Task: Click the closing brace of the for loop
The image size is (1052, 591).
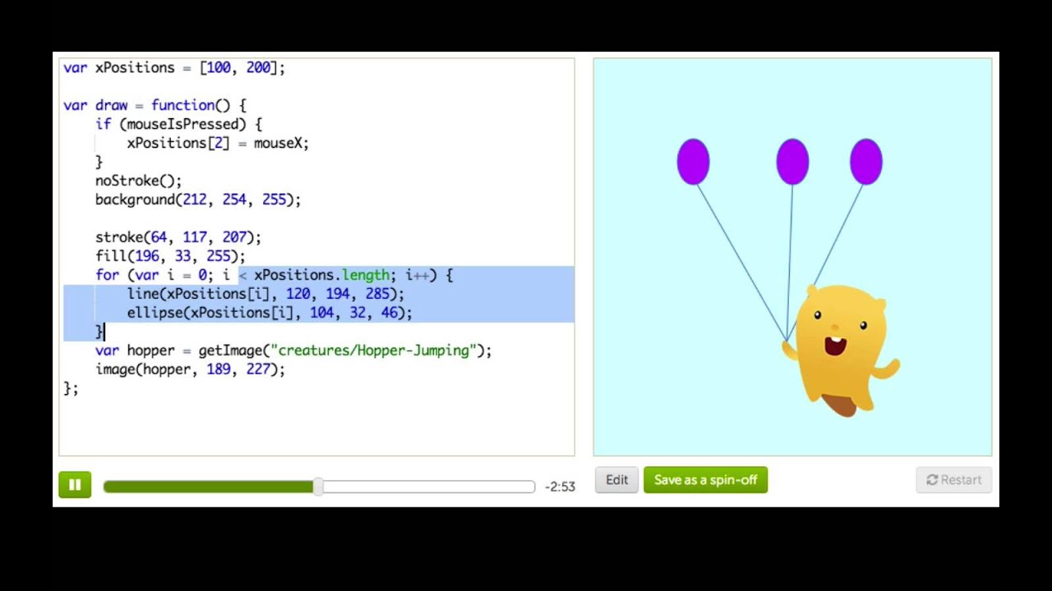Action: 99,332
